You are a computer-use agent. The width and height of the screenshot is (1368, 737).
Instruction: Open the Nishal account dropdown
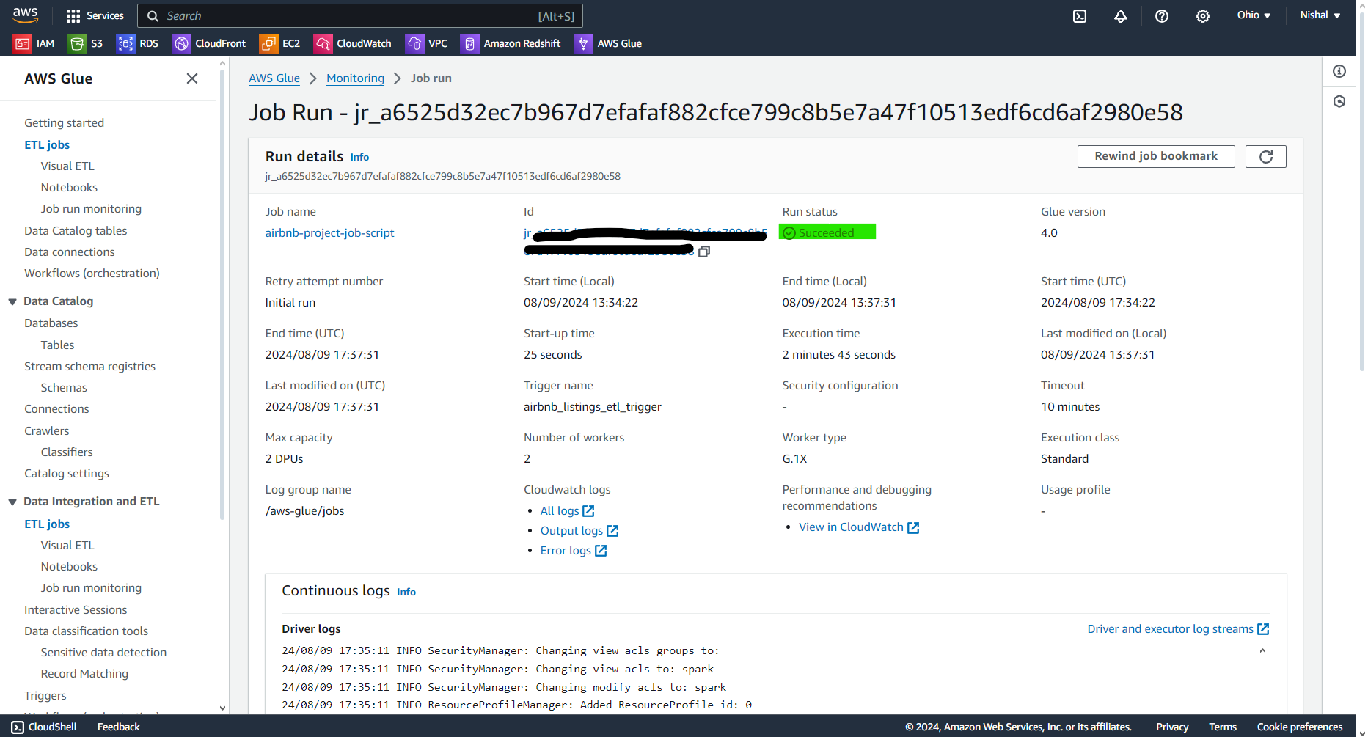[1320, 15]
